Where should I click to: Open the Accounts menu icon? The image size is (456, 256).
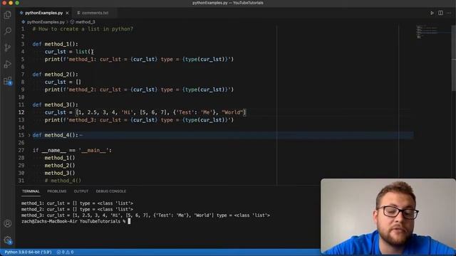pos(8,223)
